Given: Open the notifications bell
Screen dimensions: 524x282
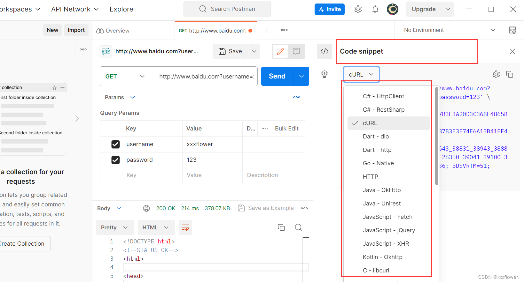Looking at the screenshot, I should pos(375,9).
